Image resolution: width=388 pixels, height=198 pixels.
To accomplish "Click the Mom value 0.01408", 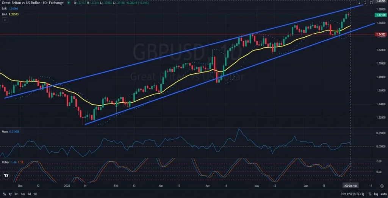I will pos(14,131).
